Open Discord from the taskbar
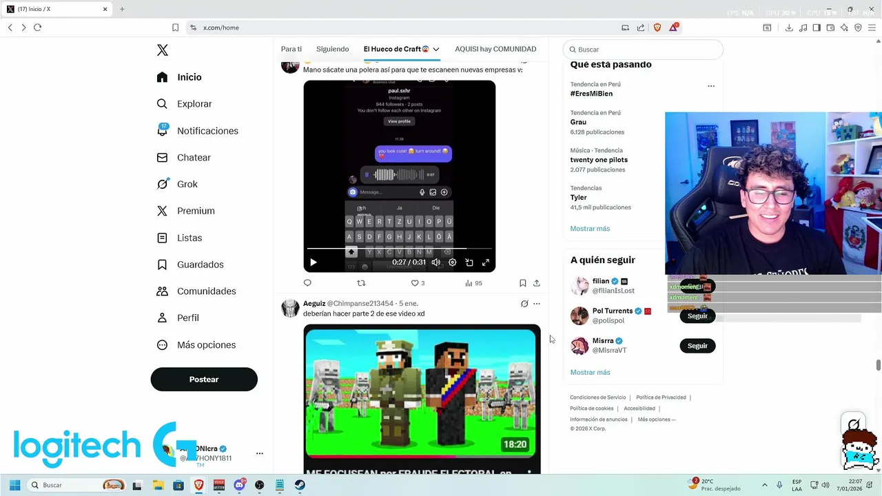 (239, 485)
